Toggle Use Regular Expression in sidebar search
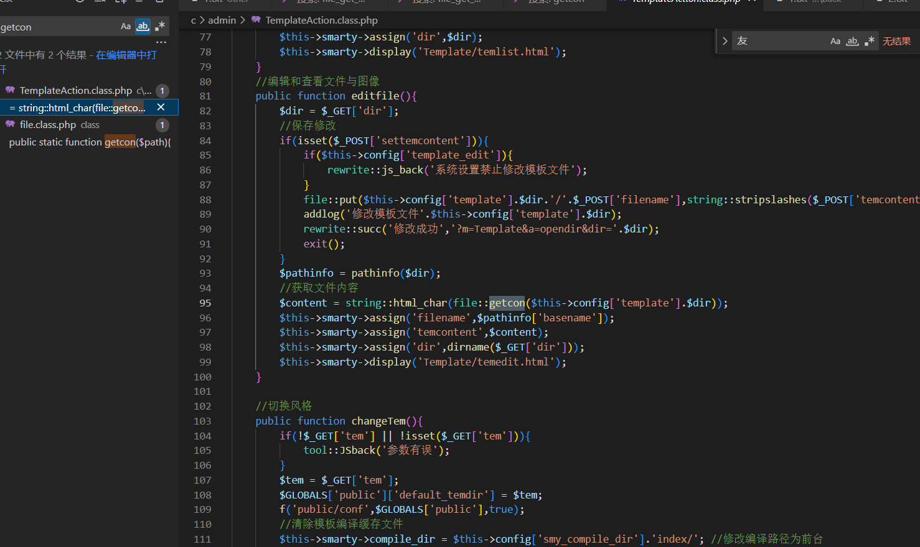Image resolution: width=920 pixels, height=547 pixels. pyautogui.click(x=160, y=26)
